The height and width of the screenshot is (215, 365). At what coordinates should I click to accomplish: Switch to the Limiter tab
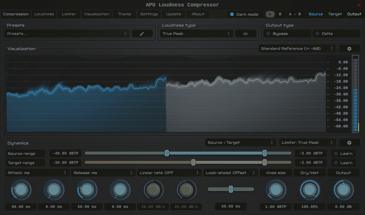tap(69, 14)
